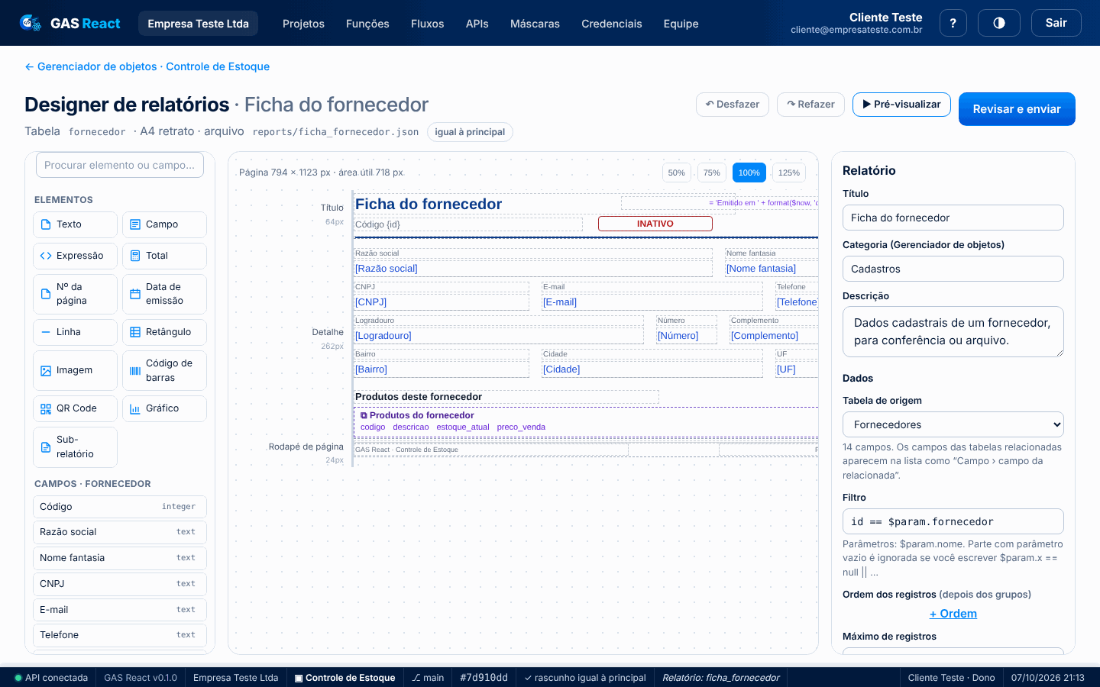
Task: Open the Fluxos menu
Action: coord(427,24)
